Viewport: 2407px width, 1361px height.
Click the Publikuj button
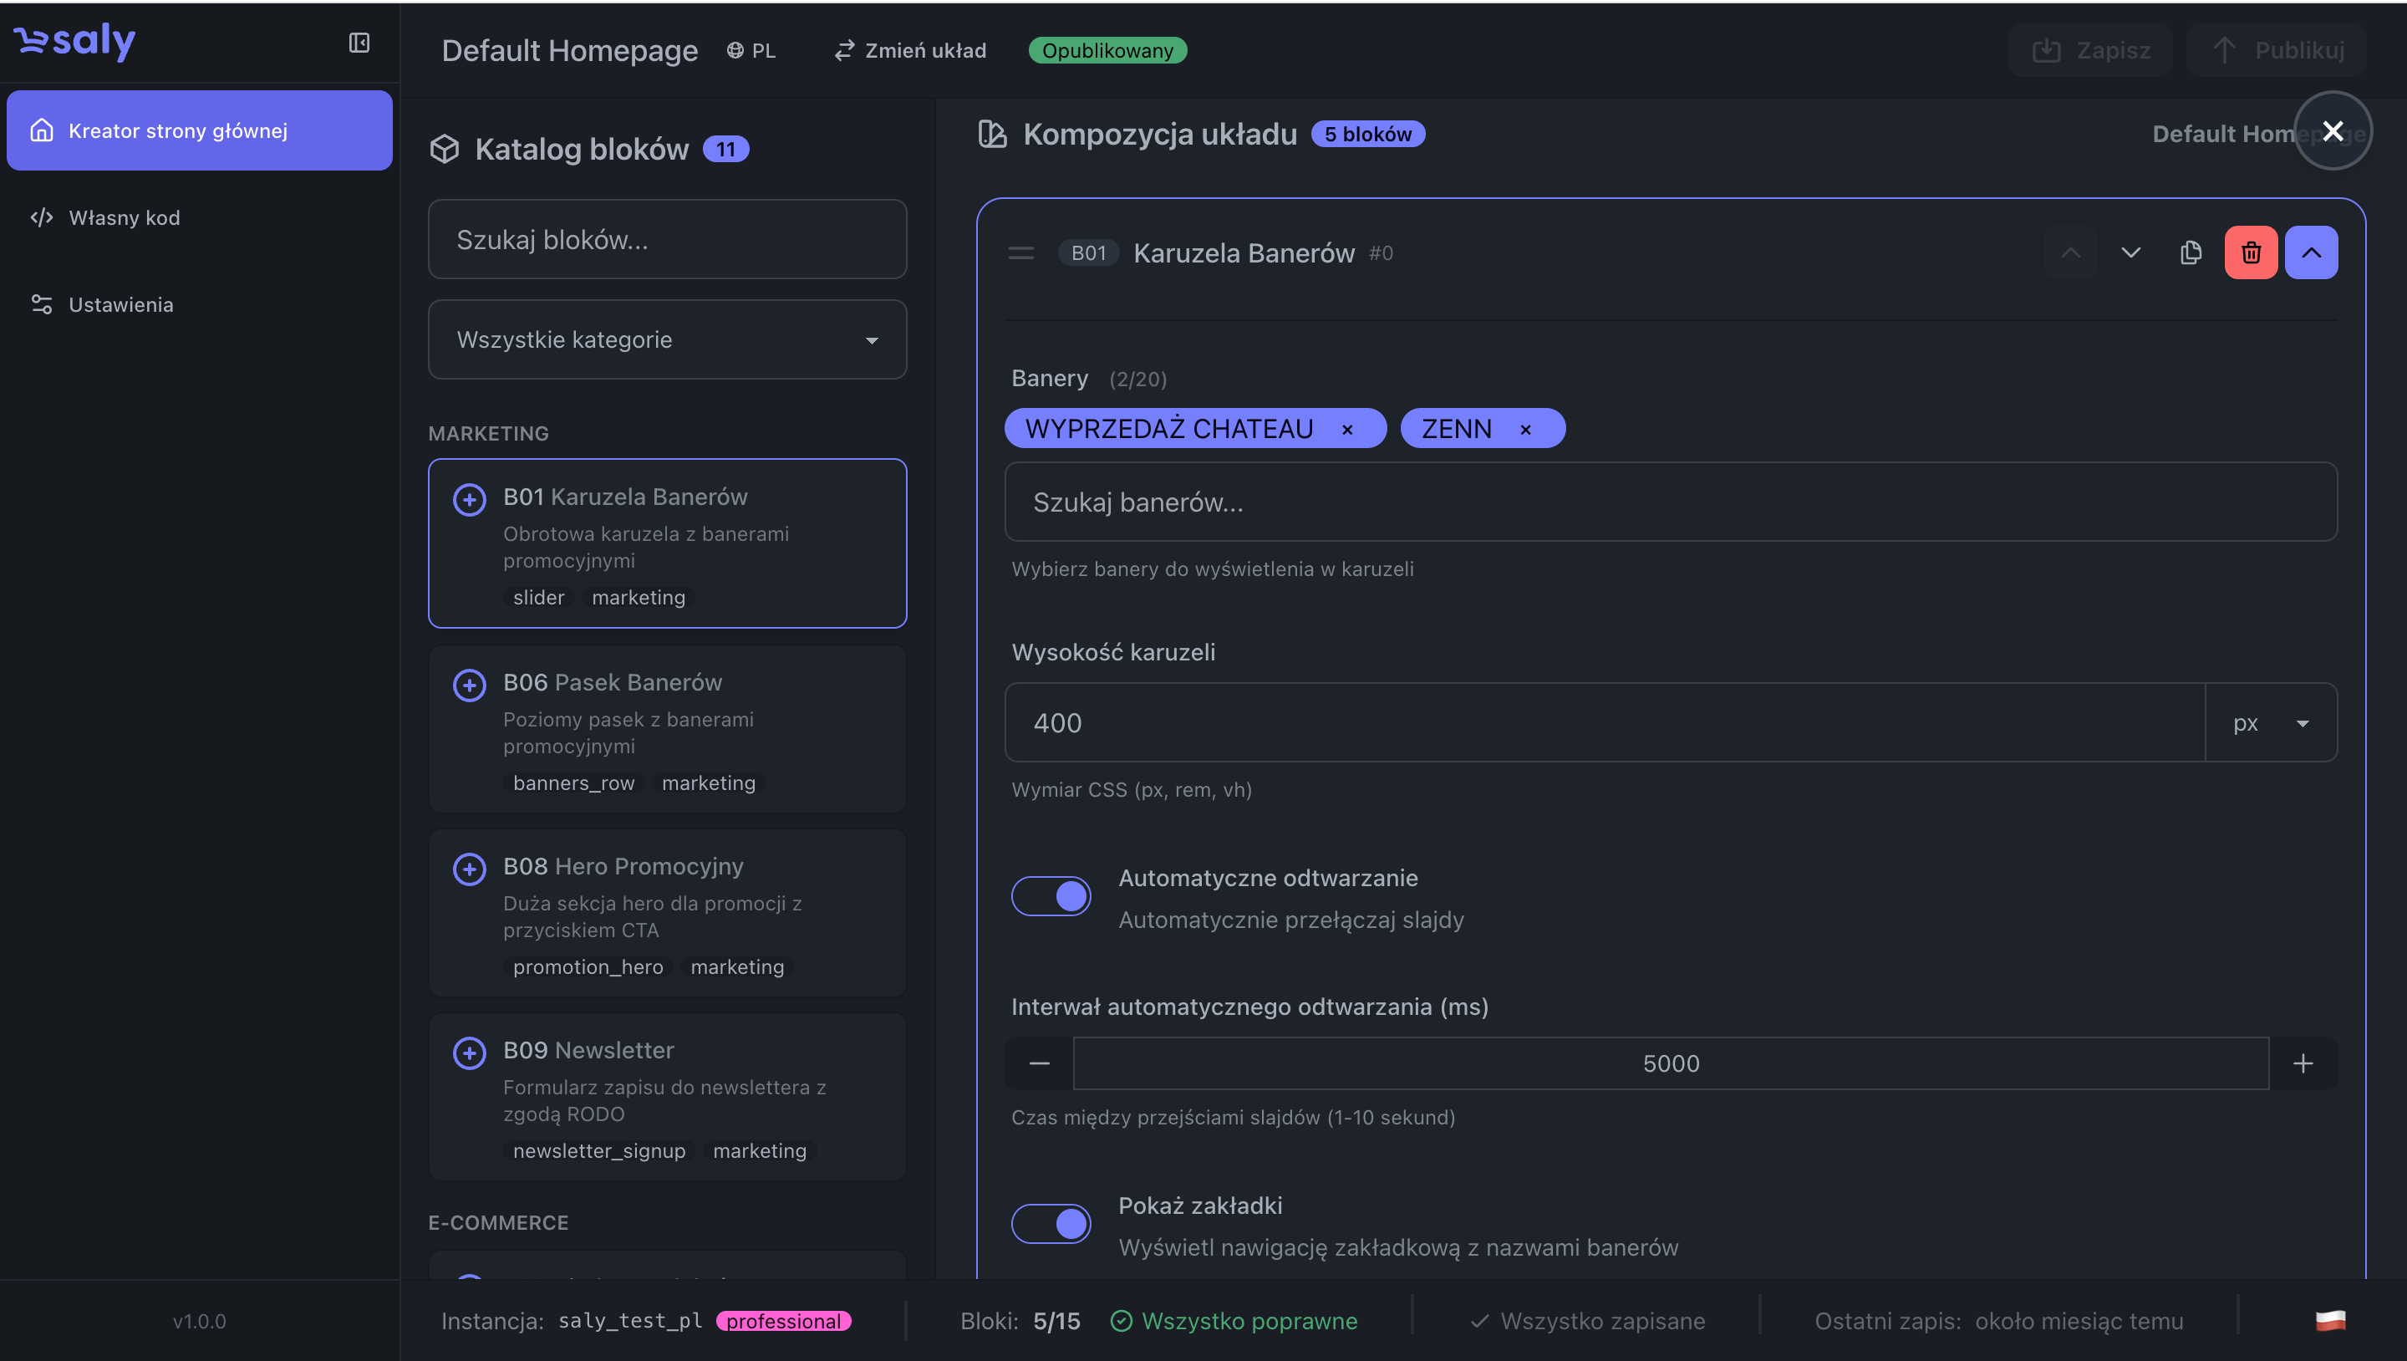point(2276,50)
